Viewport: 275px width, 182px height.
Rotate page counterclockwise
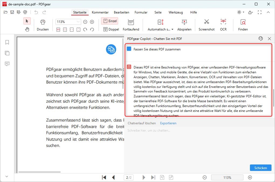(x=92, y=29)
